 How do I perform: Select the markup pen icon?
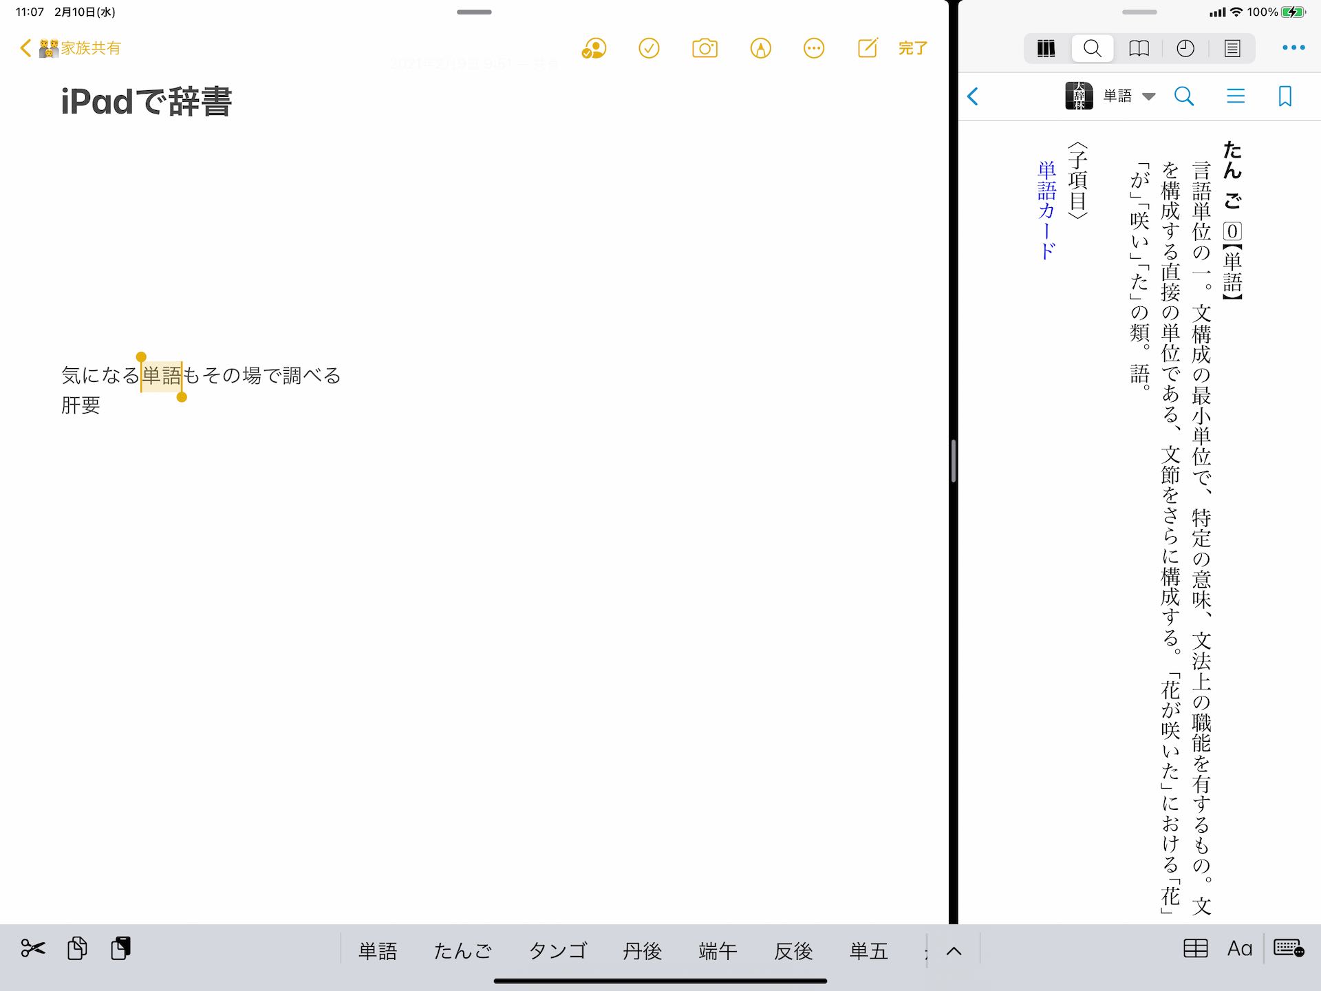click(760, 48)
